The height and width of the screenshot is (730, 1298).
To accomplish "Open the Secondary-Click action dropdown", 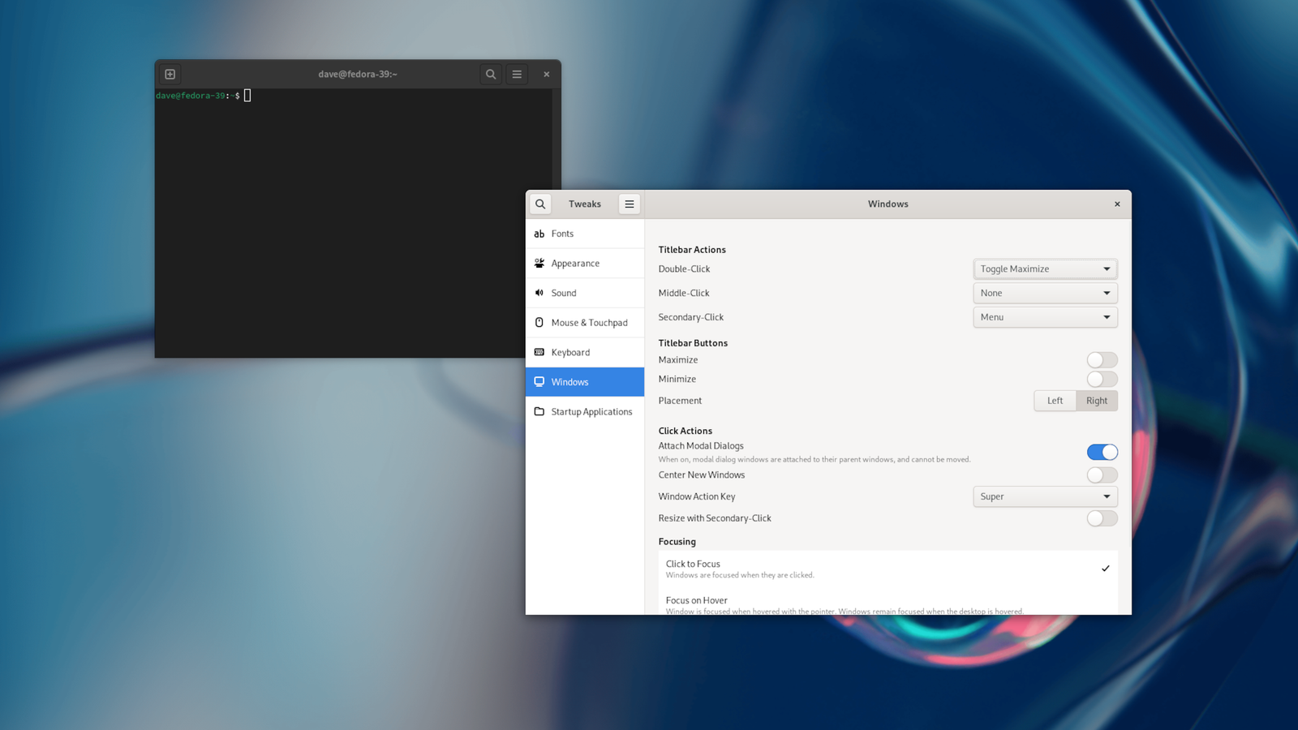I will tap(1046, 317).
